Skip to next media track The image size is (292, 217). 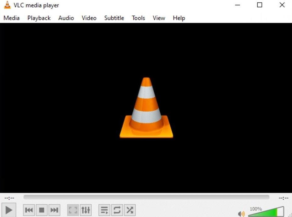click(54, 210)
